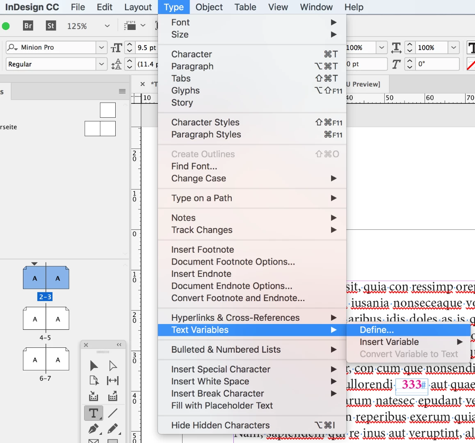
Task: Select the Type tool
Action: (x=94, y=413)
